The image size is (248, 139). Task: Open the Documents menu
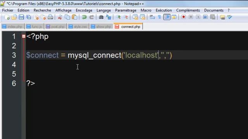coord(214,10)
